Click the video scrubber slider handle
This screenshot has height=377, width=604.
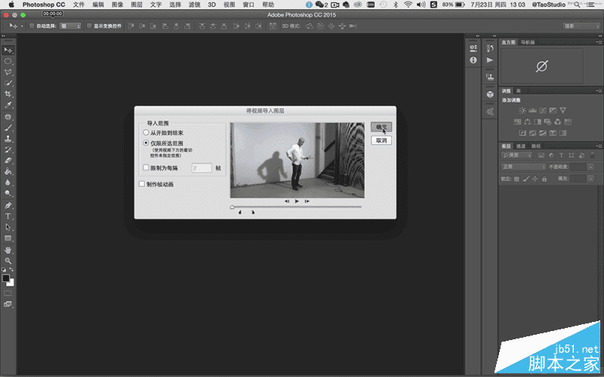233,207
